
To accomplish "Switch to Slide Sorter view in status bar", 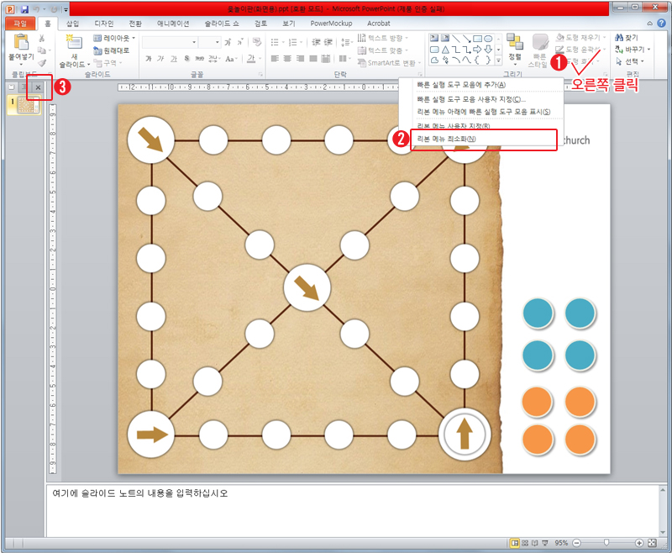I will pos(526,543).
